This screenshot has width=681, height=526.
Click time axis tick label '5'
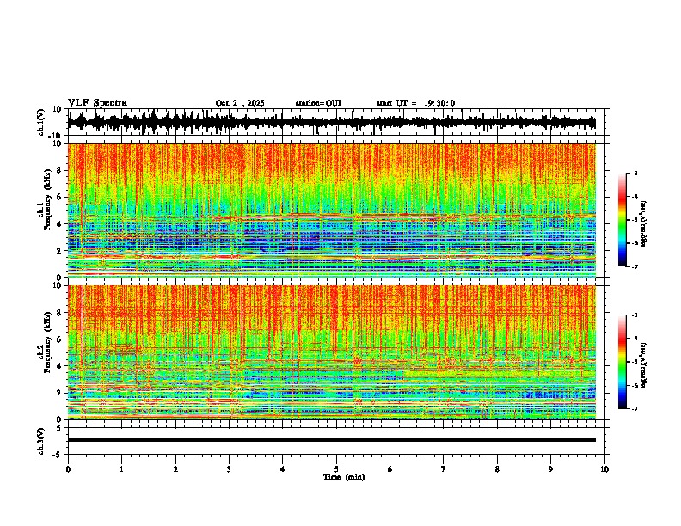click(x=336, y=469)
